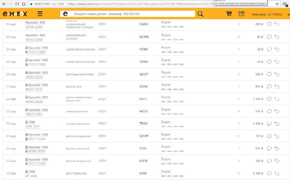Click progress bar in the METS row
290x180 pixels.
tap(172, 114)
